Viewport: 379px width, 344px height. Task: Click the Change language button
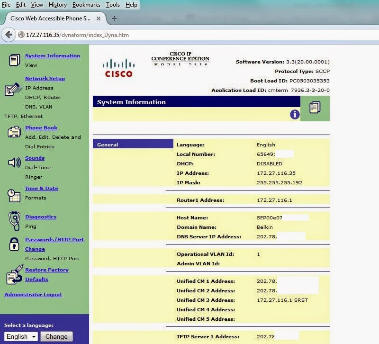pos(56,336)
